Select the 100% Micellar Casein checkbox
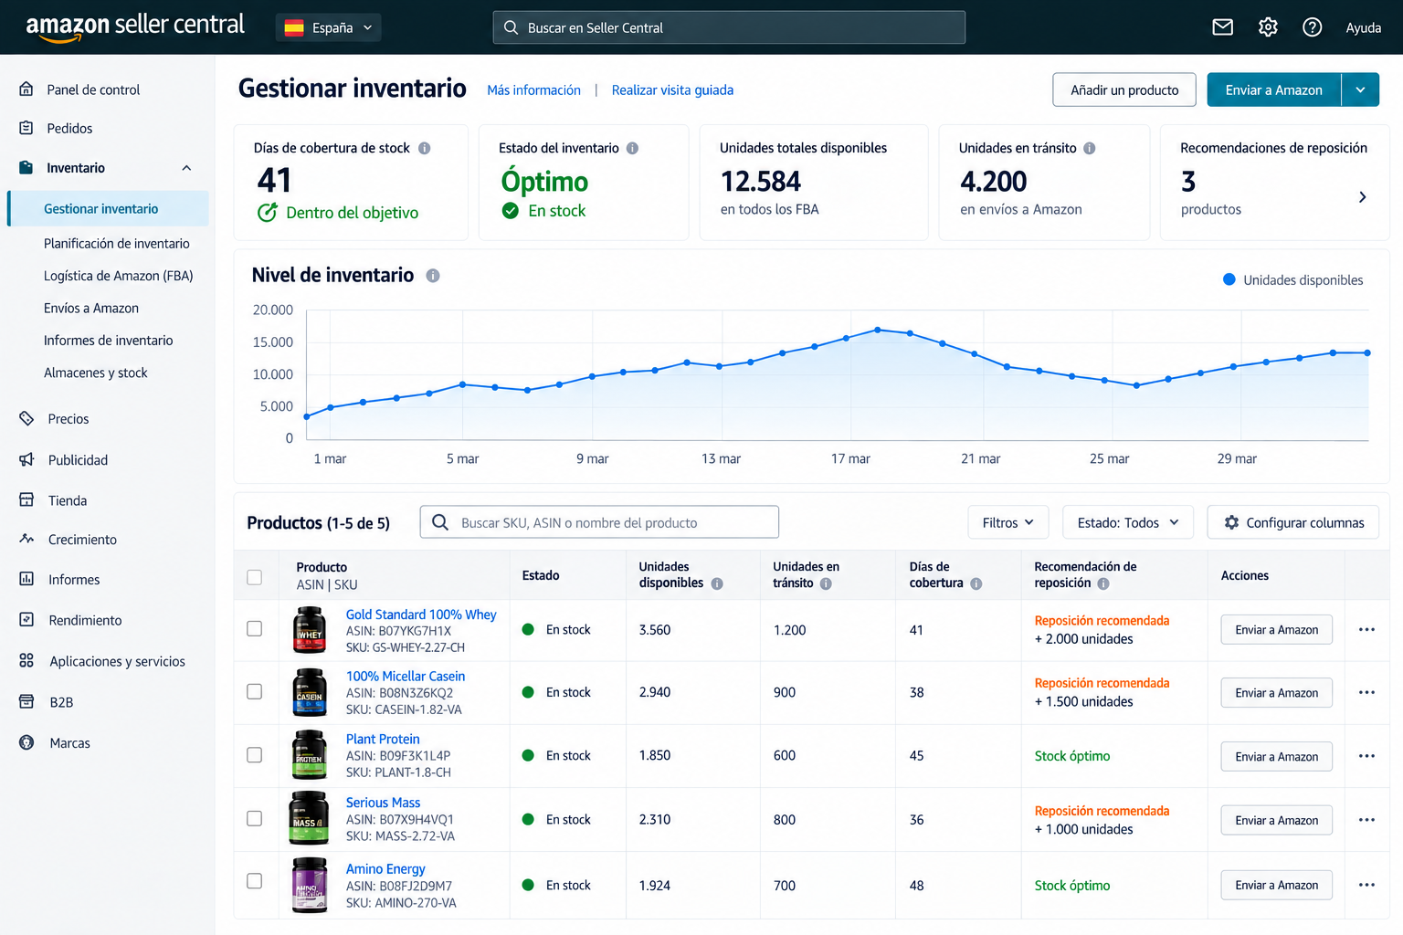Viewport: 1403px width, 935px height. (x=255, y=692)
